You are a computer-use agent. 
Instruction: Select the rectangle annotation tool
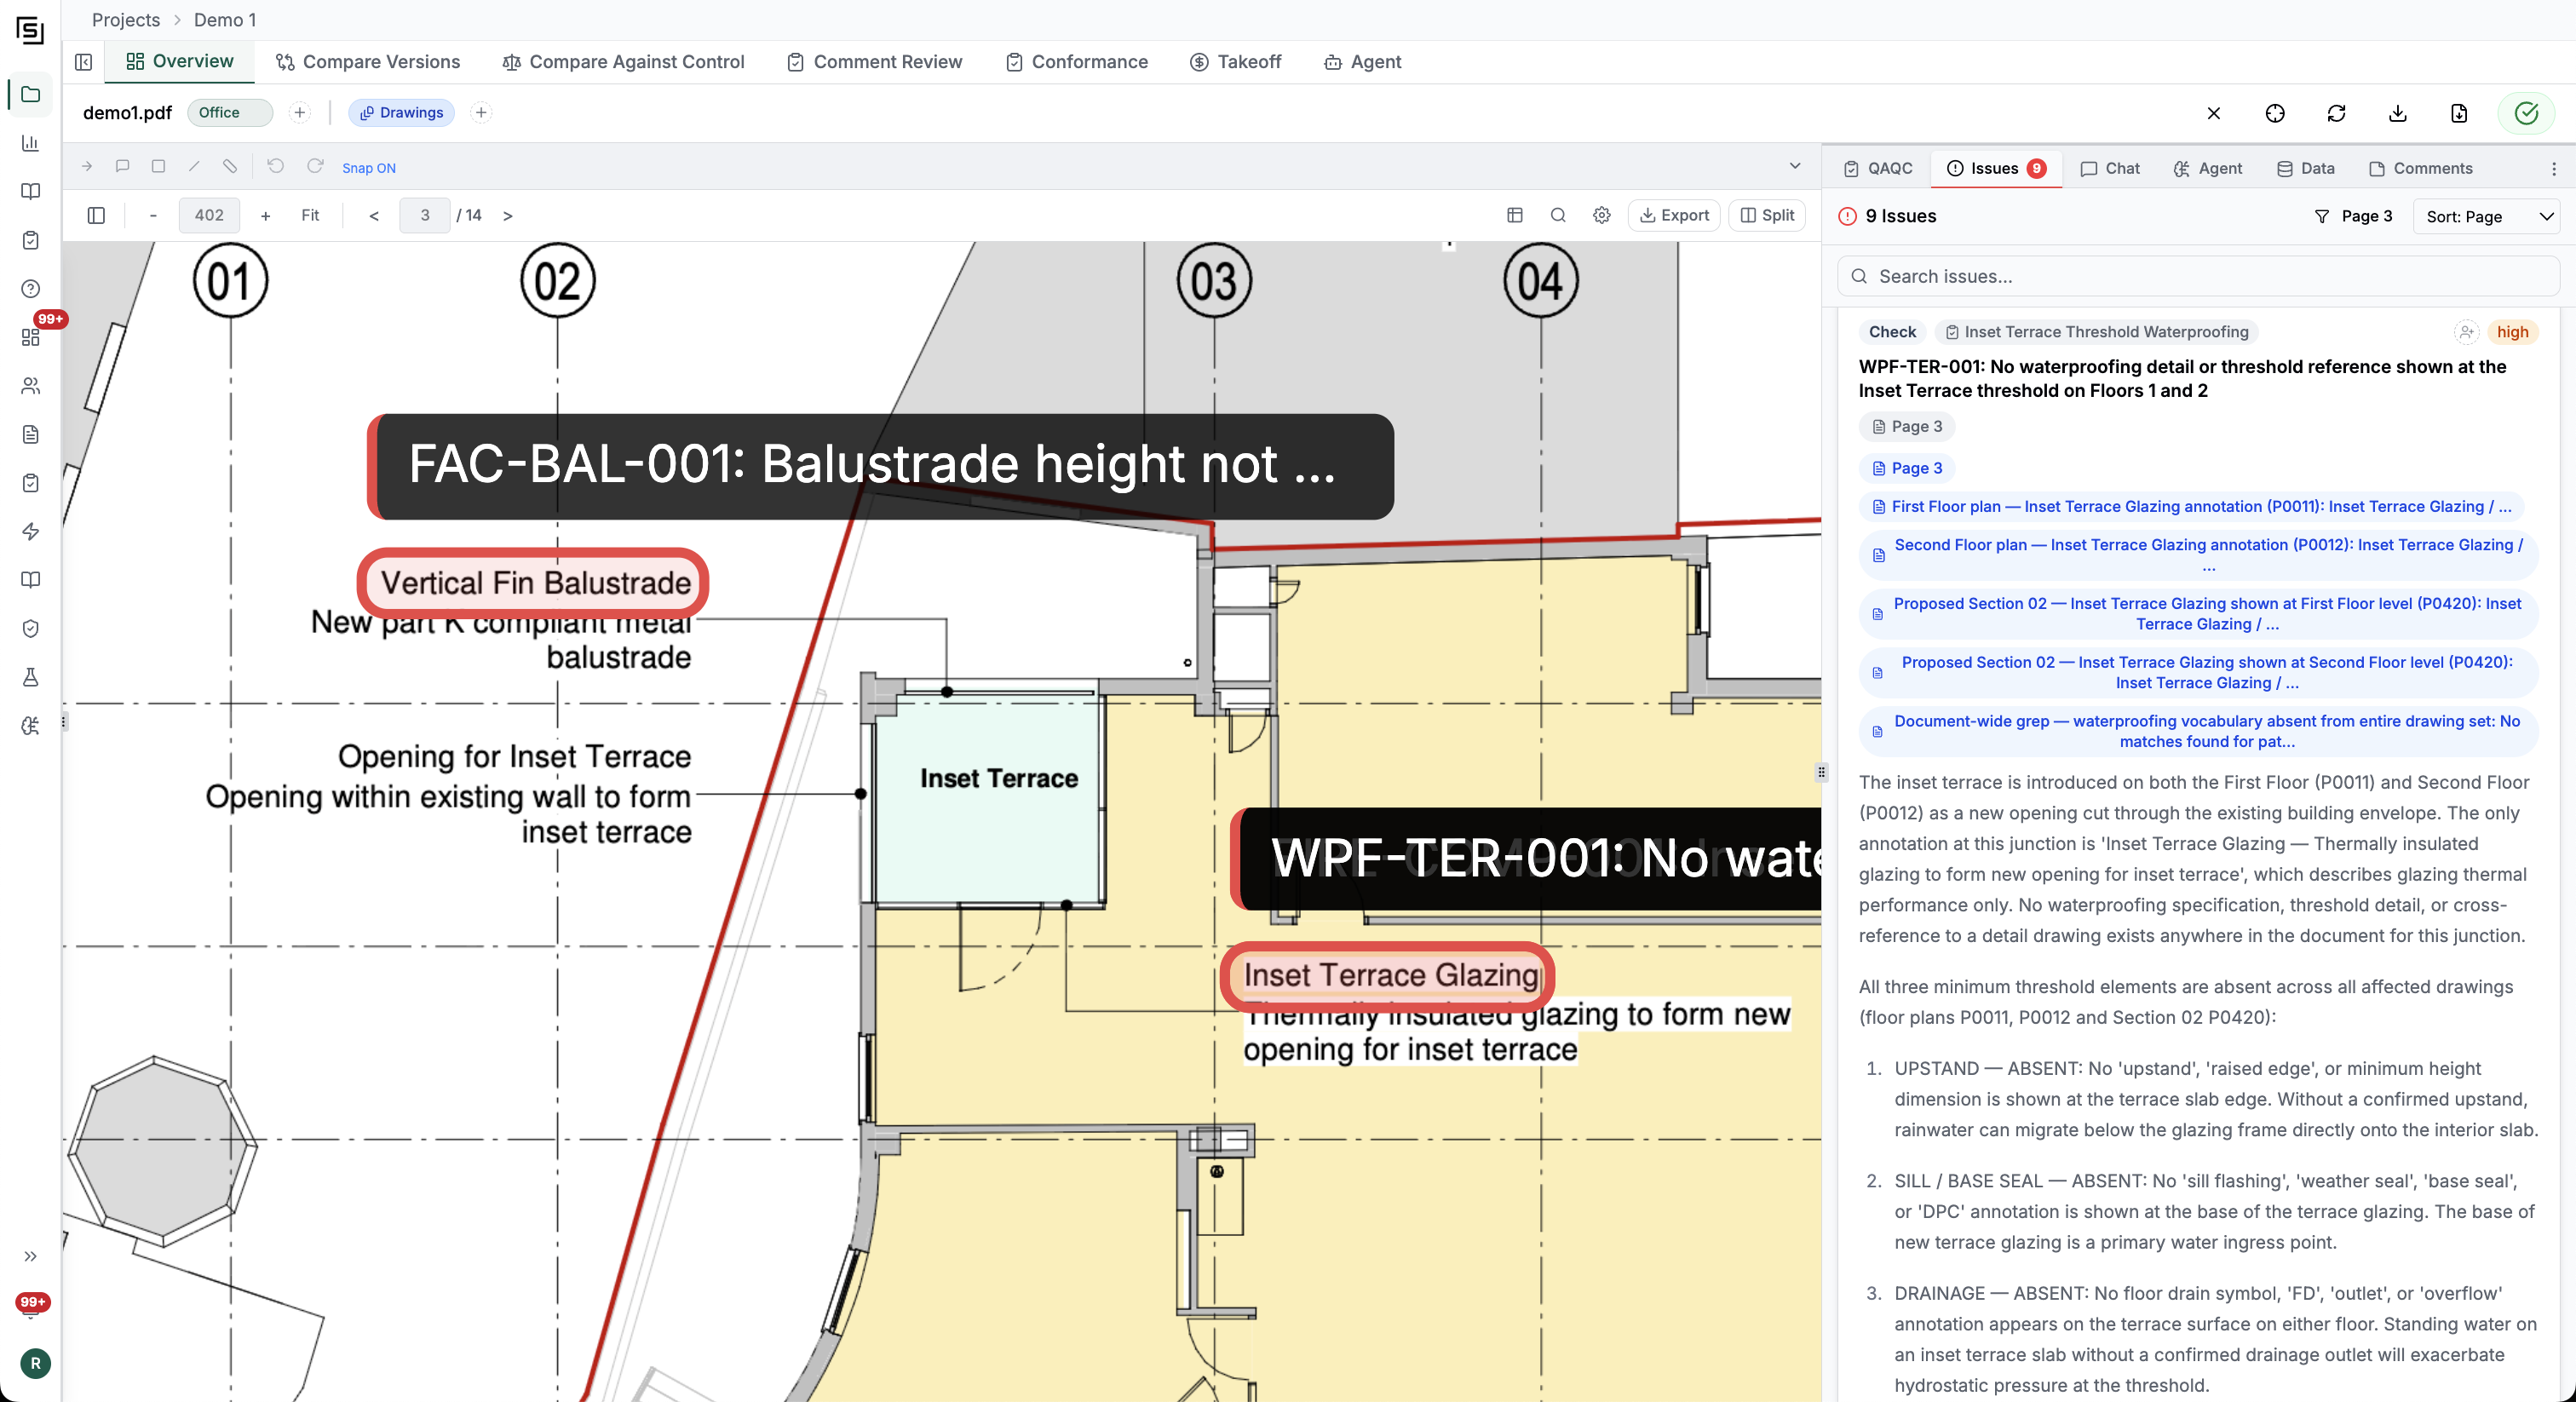[158, 167]
